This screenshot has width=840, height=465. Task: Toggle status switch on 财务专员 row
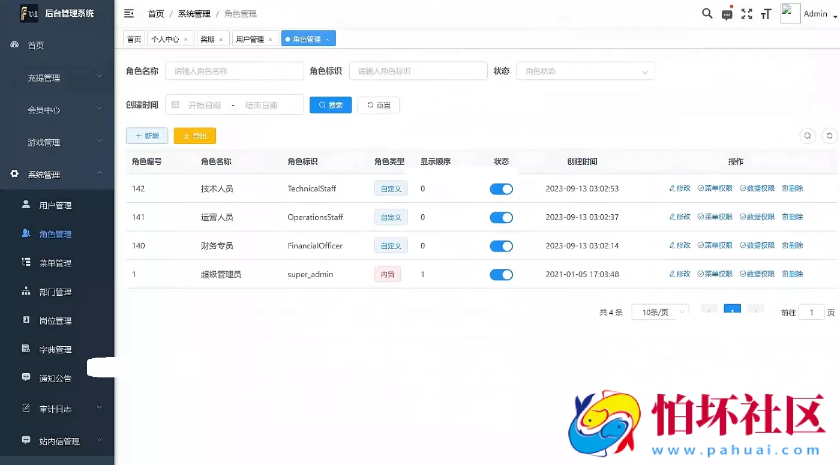(x=501, y=245)
